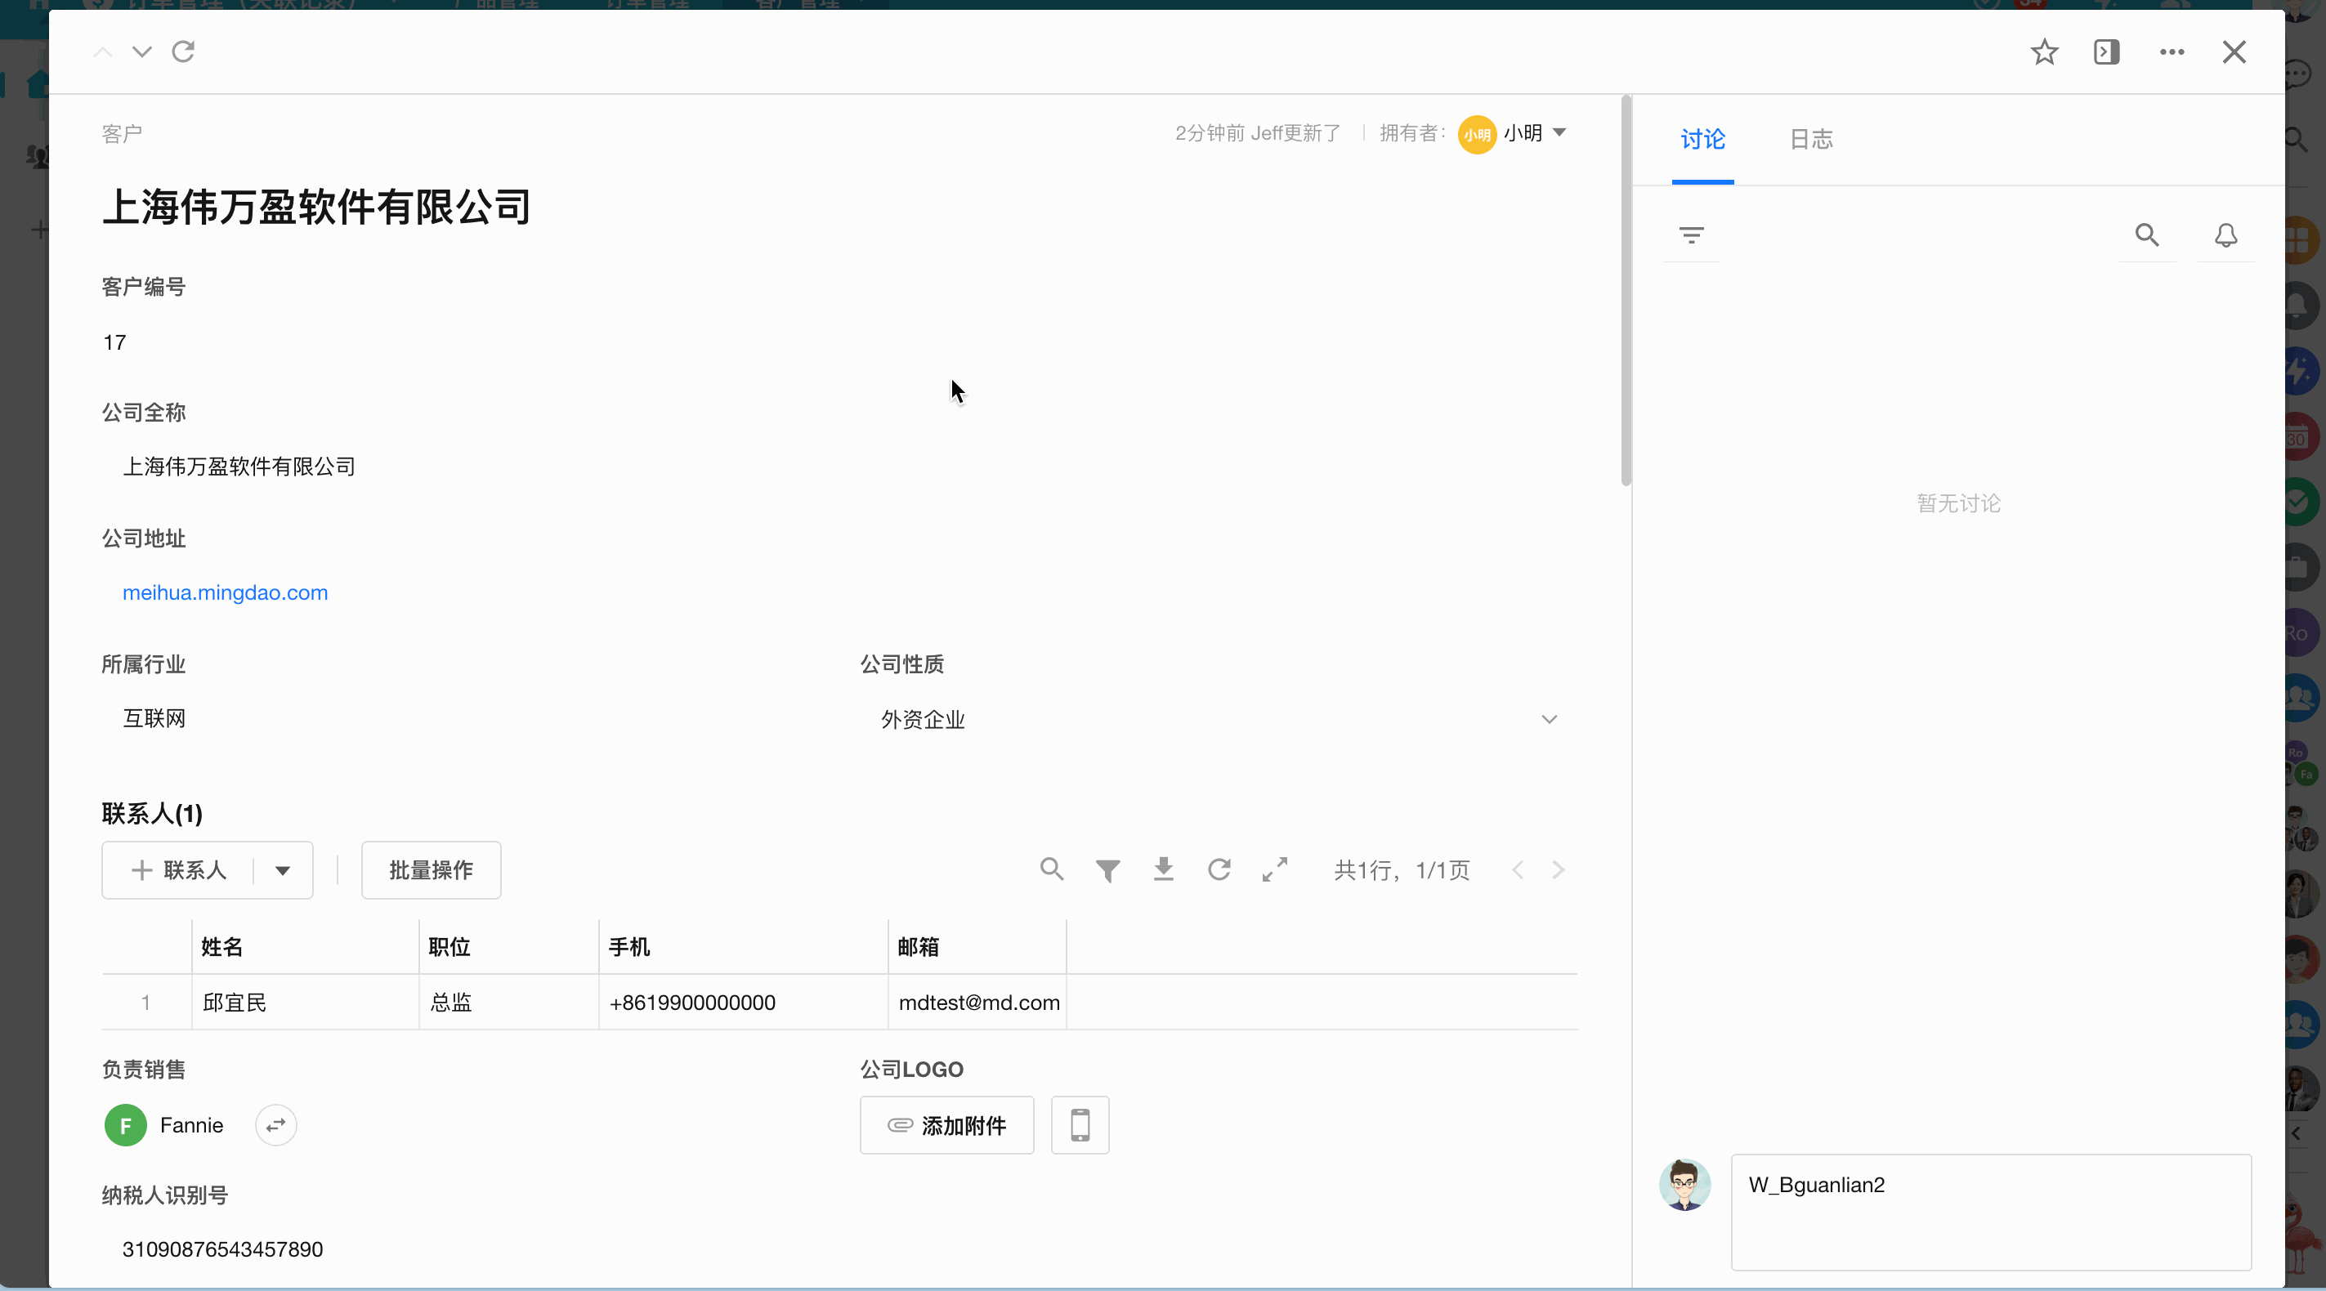Open the discussion notification bell settings
2326x1291 pixels.
(x=2225, y=235)
